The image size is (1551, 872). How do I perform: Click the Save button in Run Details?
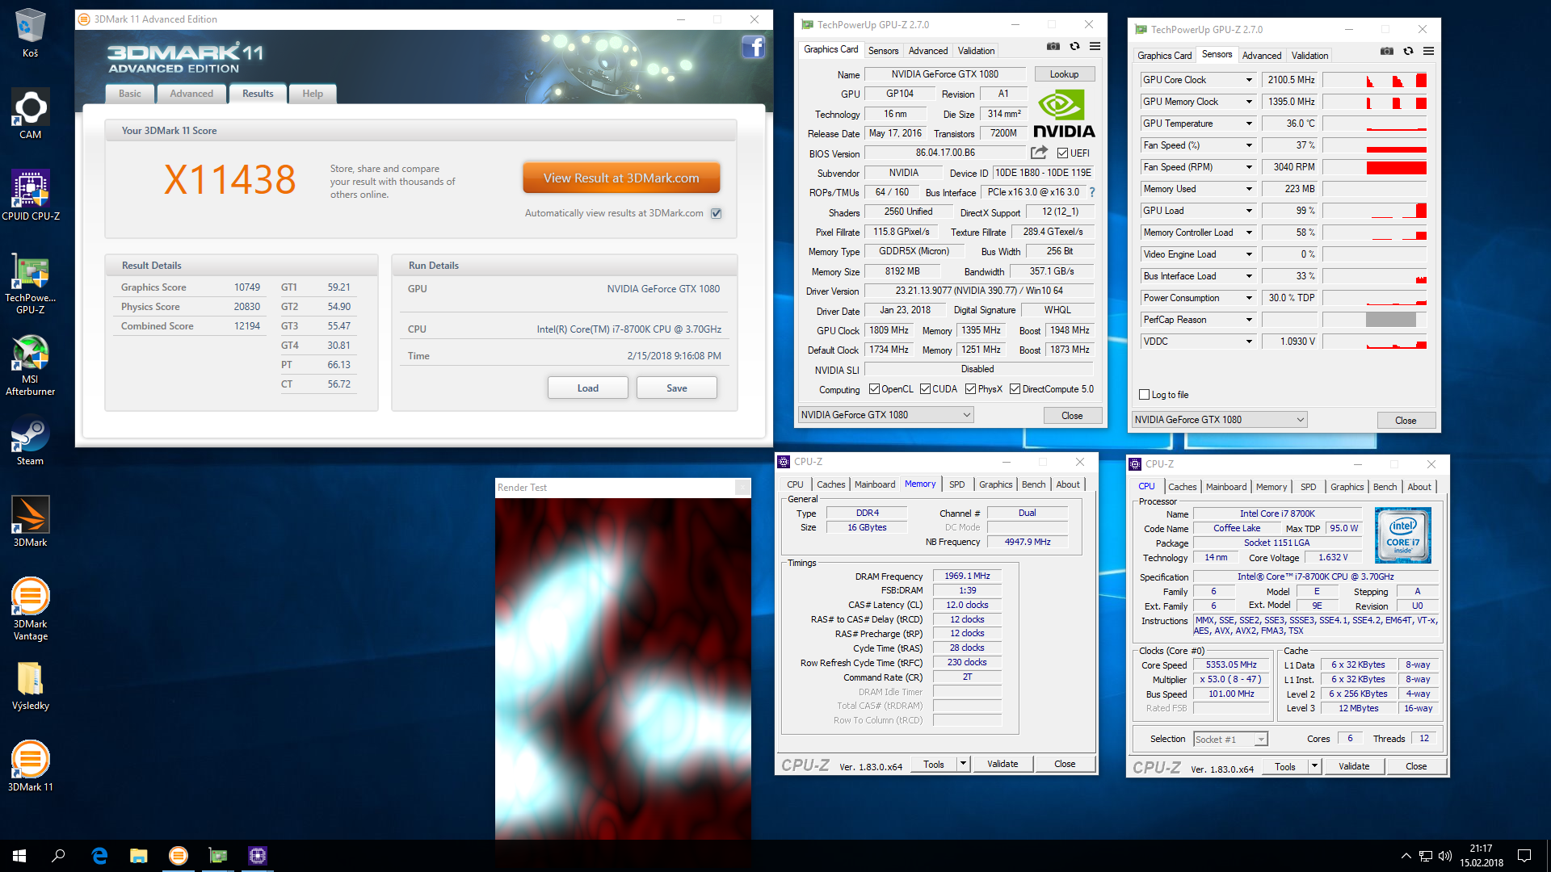677,388
